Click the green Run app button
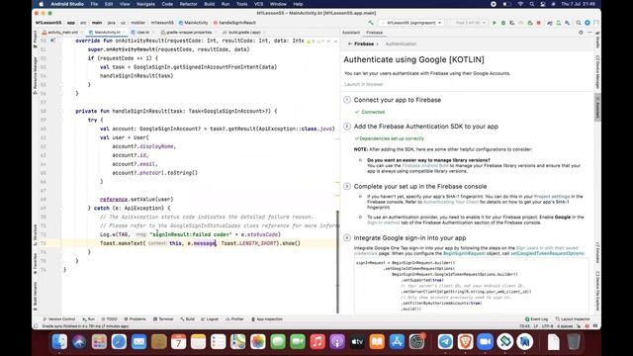 [x=495, y=23]
